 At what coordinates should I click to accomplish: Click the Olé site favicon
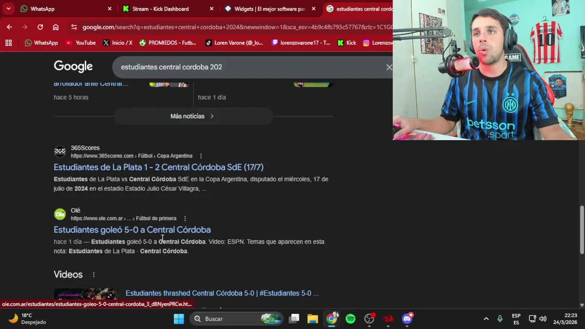60,214
